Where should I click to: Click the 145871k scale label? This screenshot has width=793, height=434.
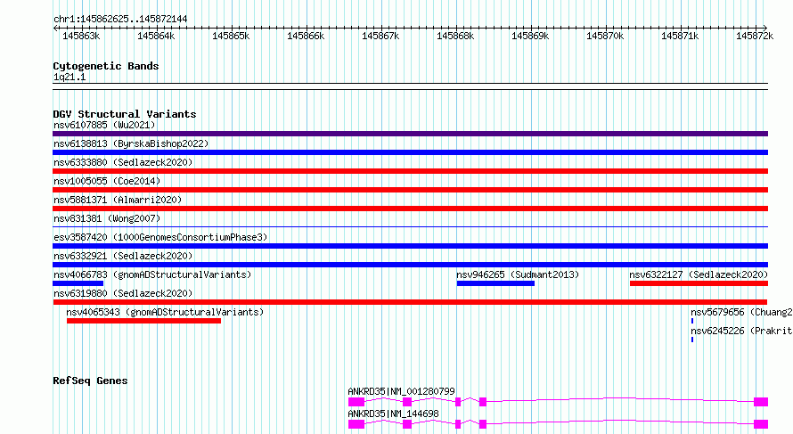pos(680,37)
